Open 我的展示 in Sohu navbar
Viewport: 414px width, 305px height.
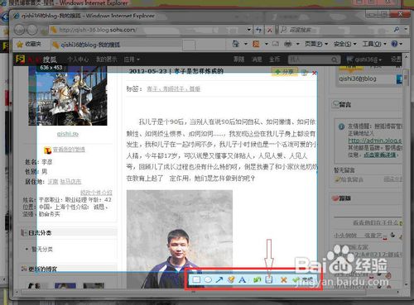[x=107, y=60]
